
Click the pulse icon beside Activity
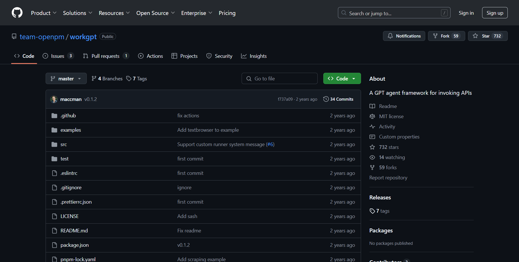point(372,127)
